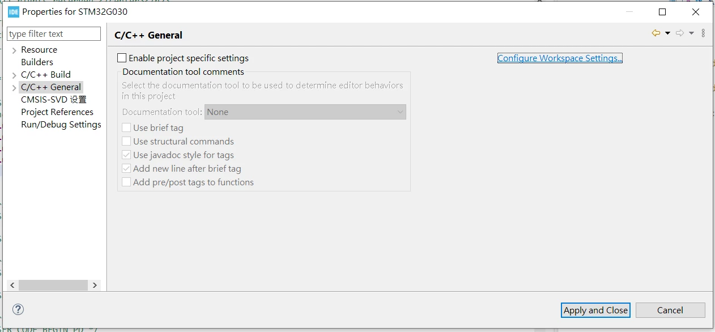Screen dimensions: 715x332
Task: Toggle Add pre/post tags to functions
Action: [126, 182]
